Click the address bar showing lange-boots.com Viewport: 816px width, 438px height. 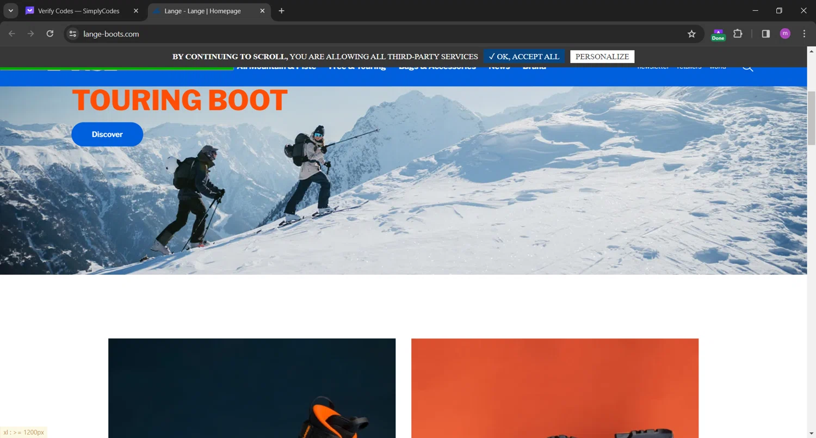(381, 34)
